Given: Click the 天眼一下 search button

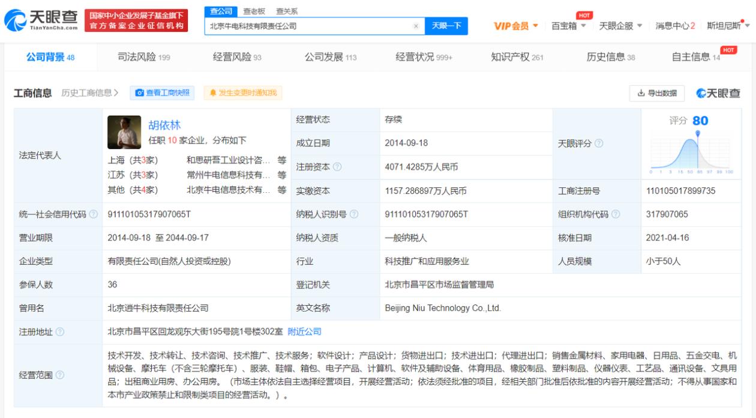Looking at the screenshot, I should click(445, 28).
